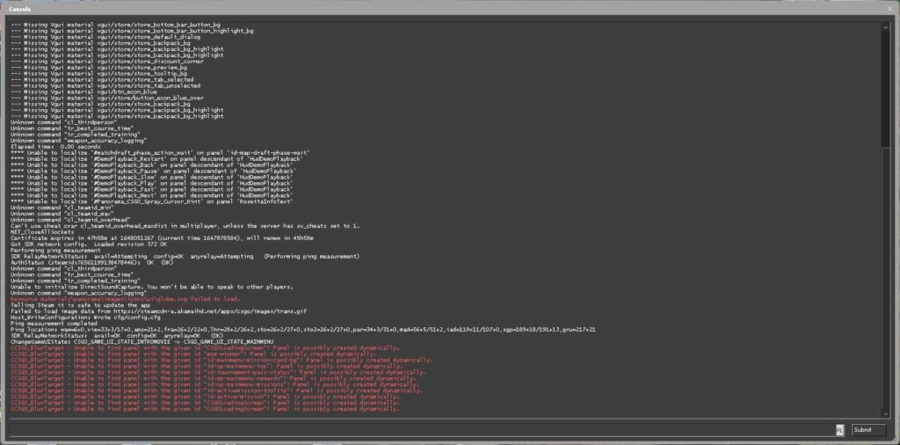
Task: Click the 'avail=OK' SDR RelayNetworkStatus line
Action: (117, 335)
